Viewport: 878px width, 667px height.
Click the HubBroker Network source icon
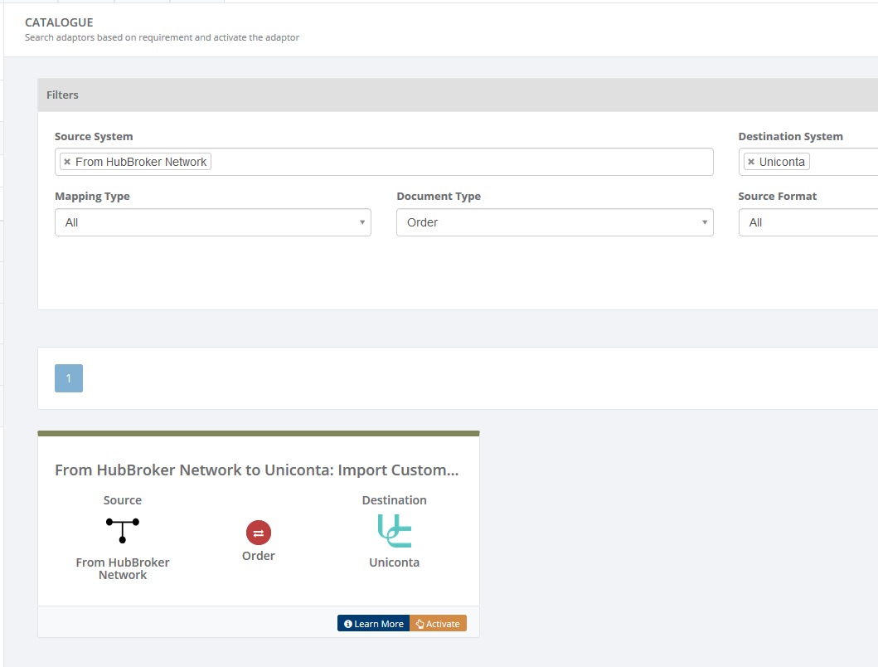point(123,530)
